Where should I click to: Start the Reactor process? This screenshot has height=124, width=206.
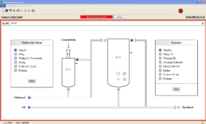tap(176, 89)
